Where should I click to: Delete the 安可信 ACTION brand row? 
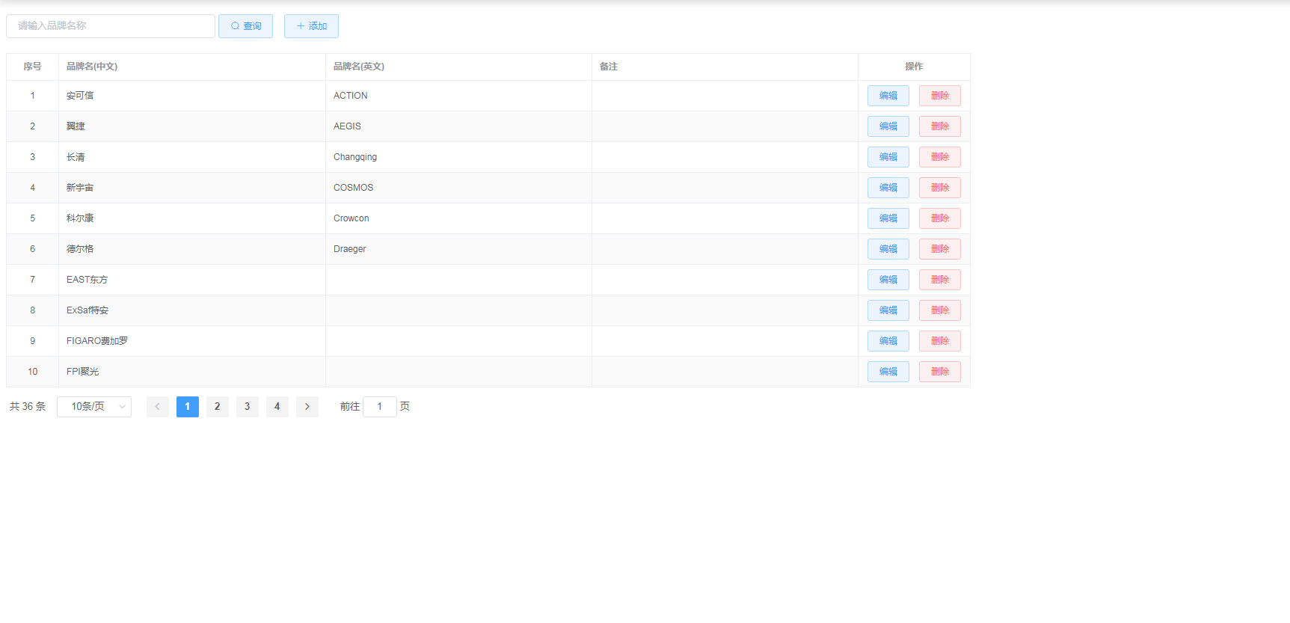click(939, 96)
